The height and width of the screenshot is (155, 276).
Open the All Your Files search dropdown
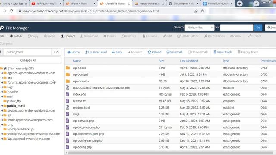[199, 28]
